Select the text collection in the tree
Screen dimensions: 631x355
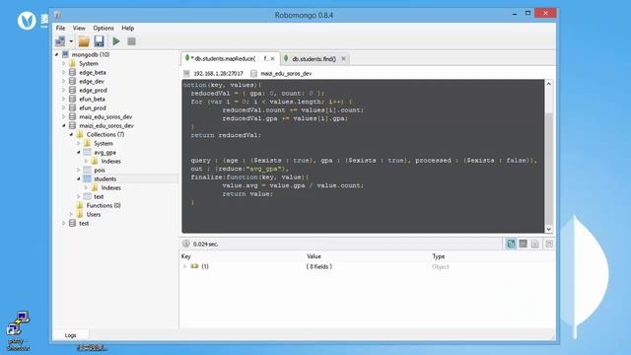[99, 196]
